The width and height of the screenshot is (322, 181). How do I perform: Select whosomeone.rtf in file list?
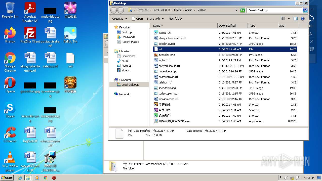[x=225, y=99]
